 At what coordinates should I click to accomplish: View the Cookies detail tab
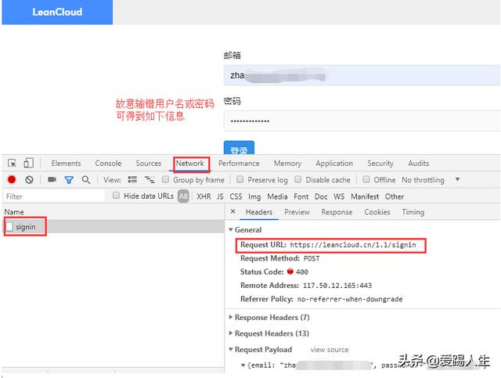pos(377,212)
